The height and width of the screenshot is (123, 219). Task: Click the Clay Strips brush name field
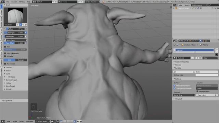point(10,25)
